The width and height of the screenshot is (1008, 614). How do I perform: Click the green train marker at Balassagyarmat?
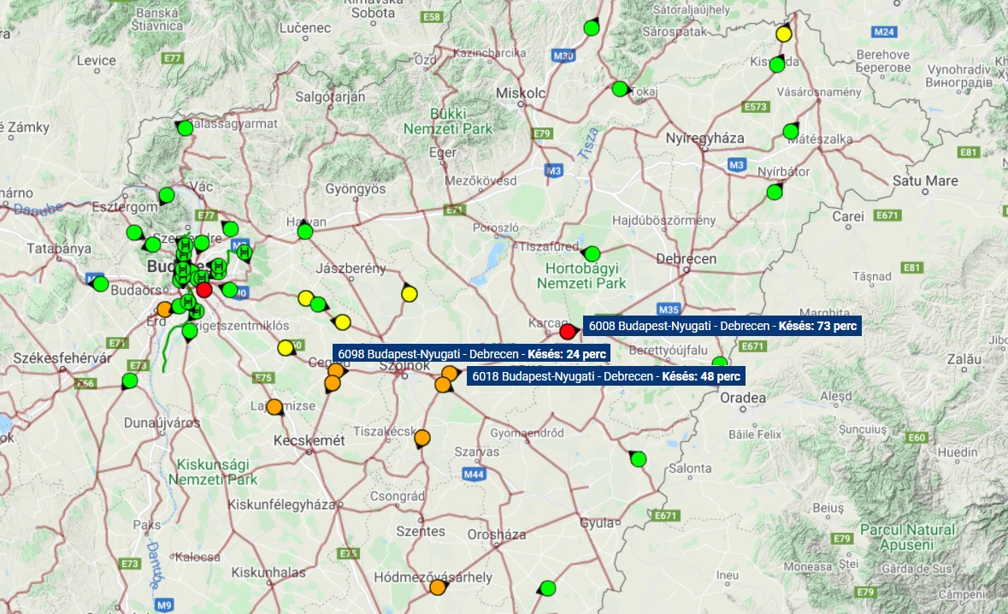click(186, 129)
